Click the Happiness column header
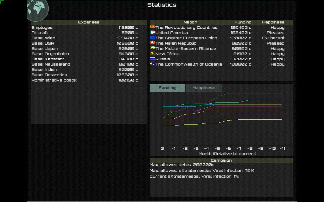The image size is (324, 202). (x=273, y=22)
